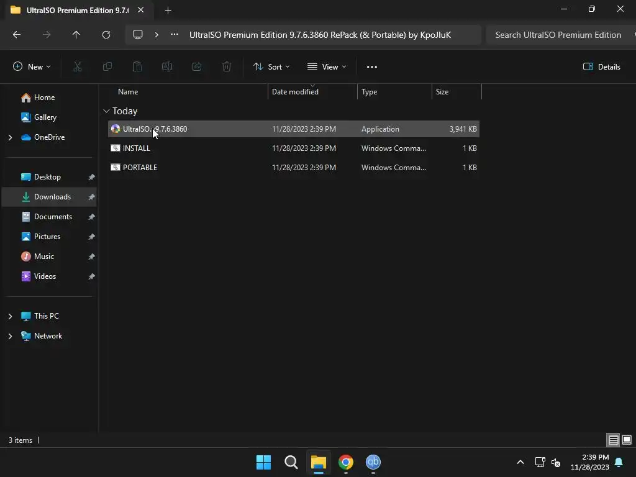Open taskbar Search
This screenshot has width=636, height=477.
point(291,462)
